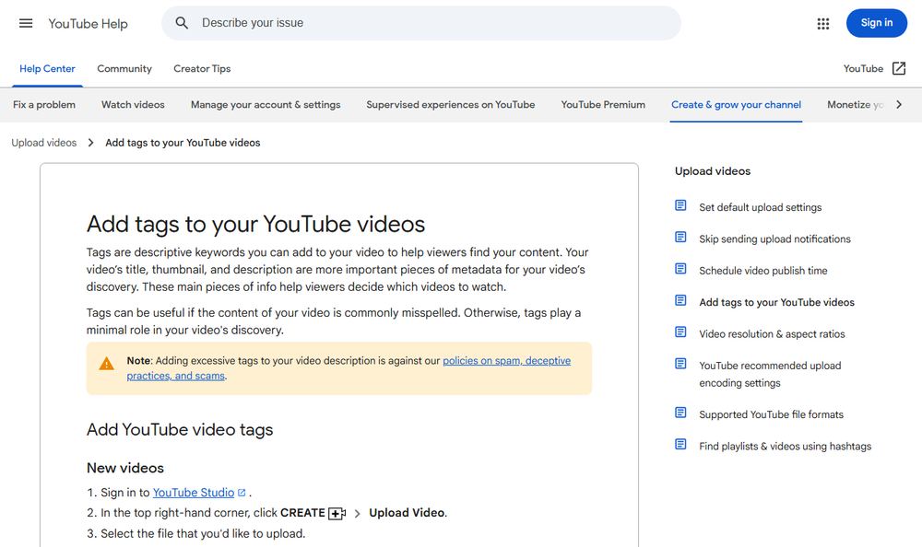Click the article icon beside Supported YouTube file formats
Image resolution: width=922 pixels, height=547 pixels.
[680, 413]
